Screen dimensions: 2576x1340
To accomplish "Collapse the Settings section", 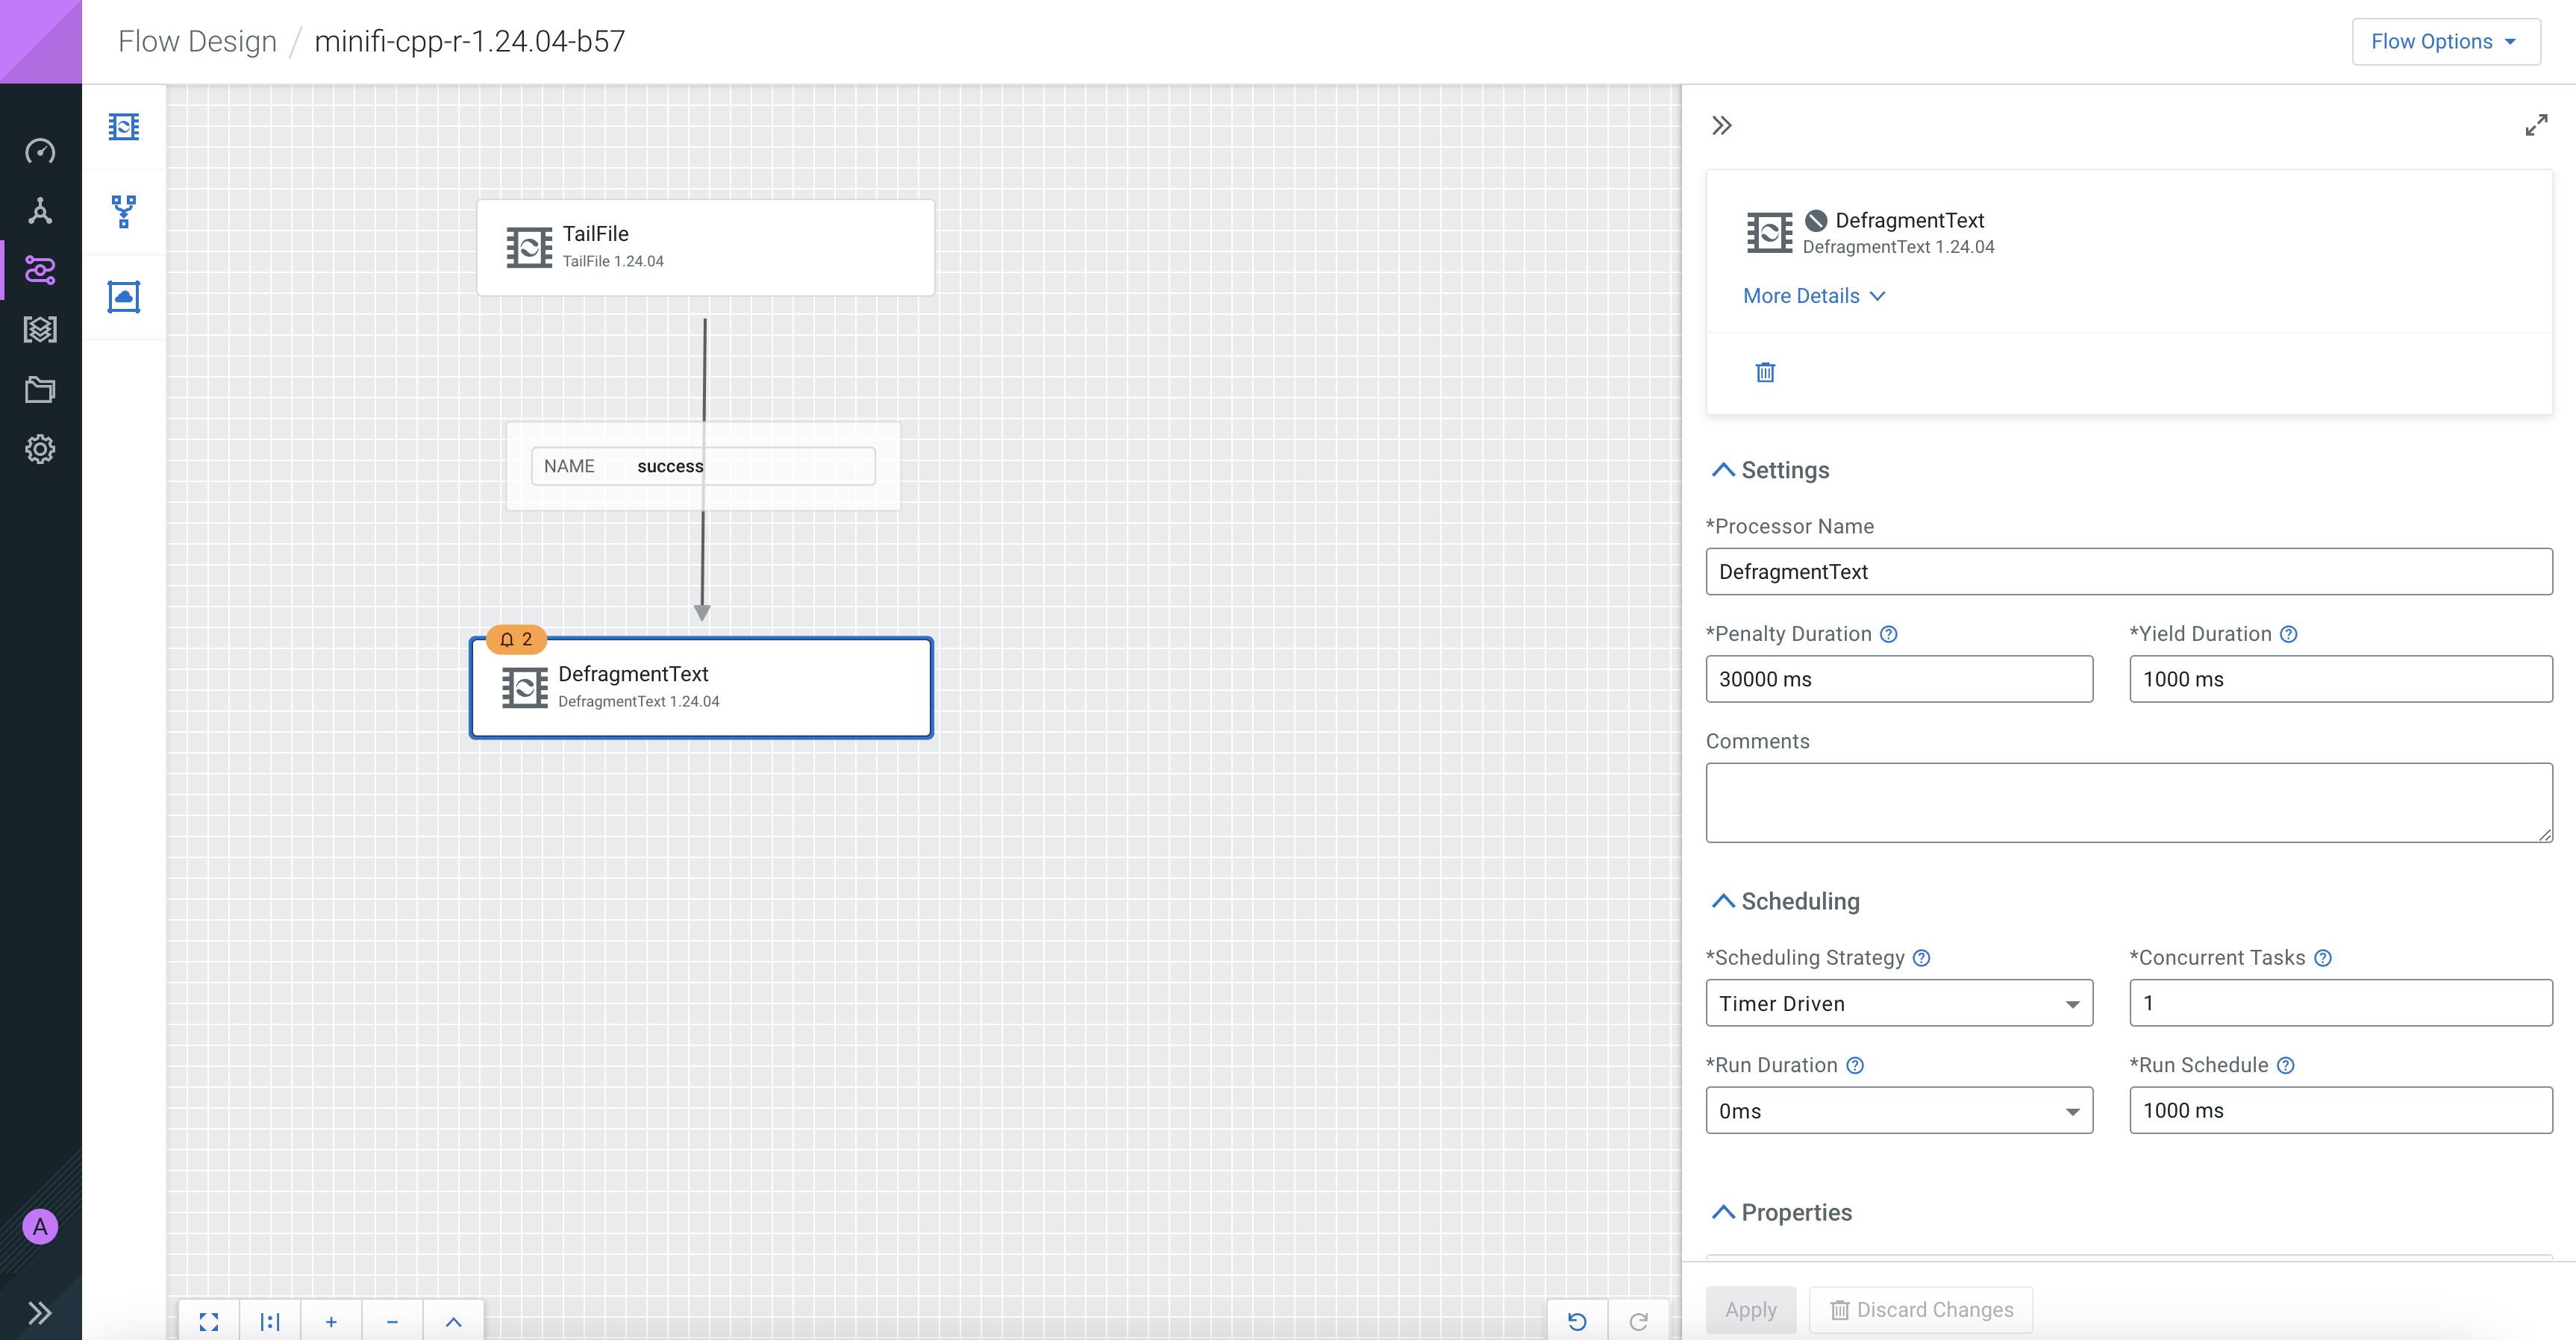I will pos(1723,470).
